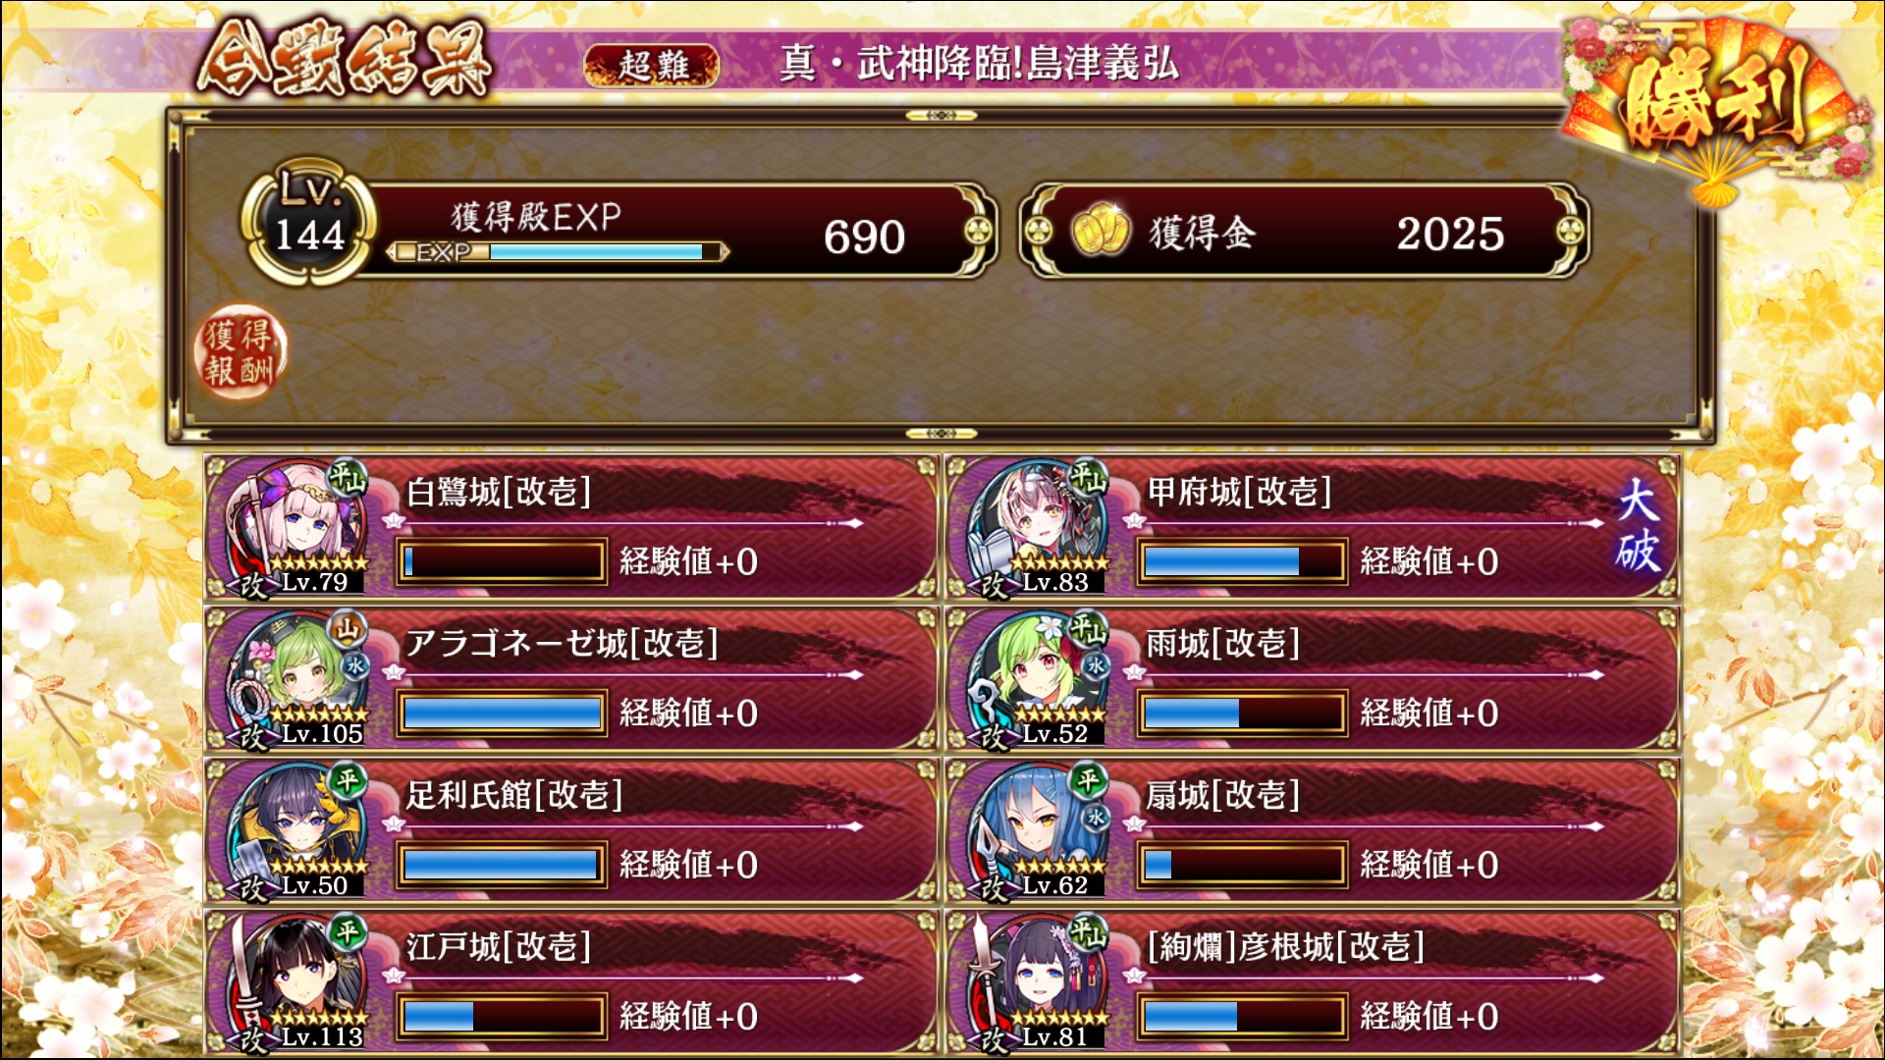The image size is (1885, 1060).
Task: Click the 殿 EXP progress bar
Action: 558,252
